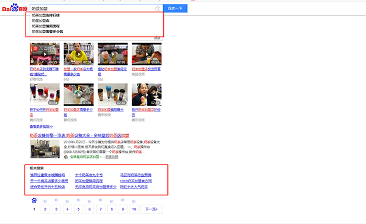Go to results page 10
The image size is (366, 224).
click(134, 209)
